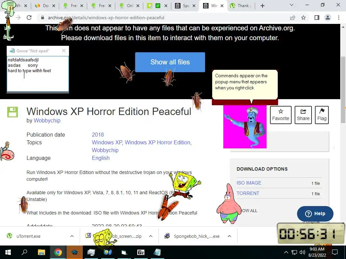
Task: Click the padlock site info icon
Action: (x=43, y=18)
